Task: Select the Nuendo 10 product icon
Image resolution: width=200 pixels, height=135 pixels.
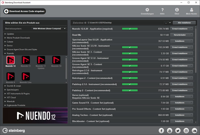Action: 56,60
